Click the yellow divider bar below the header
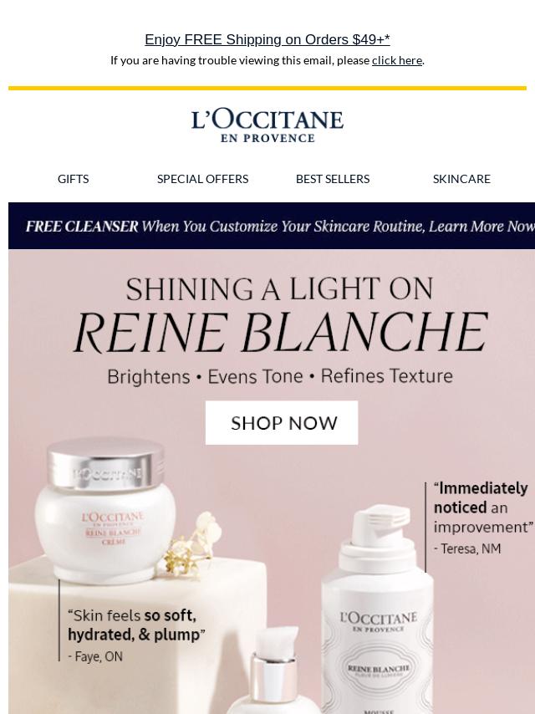The image size is (535, 714). [x=267, y=88]
